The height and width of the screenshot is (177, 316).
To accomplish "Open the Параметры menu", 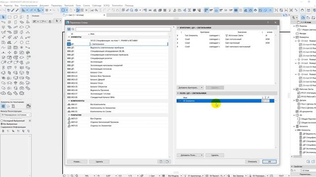I will pos(56,5).
